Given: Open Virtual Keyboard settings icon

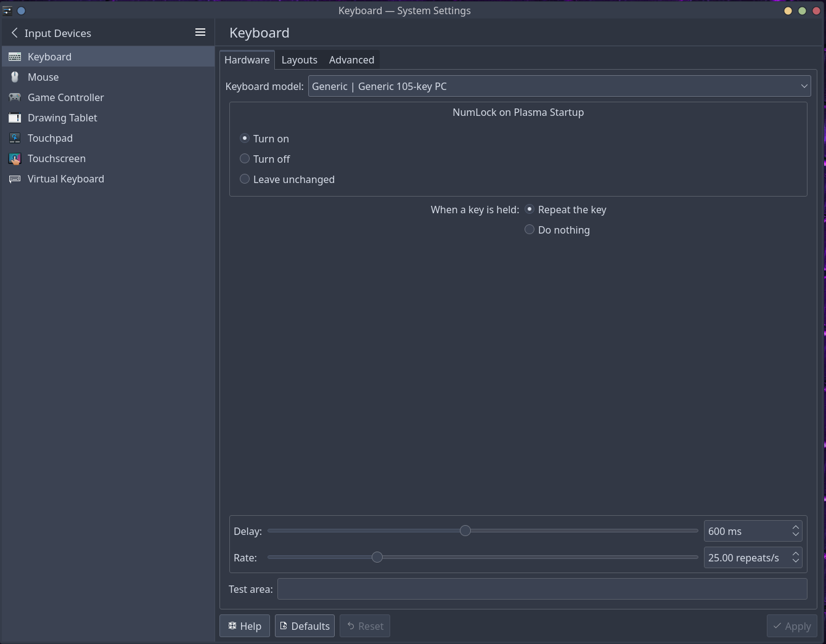Looking at the screenshot, I should coord(15,179).
